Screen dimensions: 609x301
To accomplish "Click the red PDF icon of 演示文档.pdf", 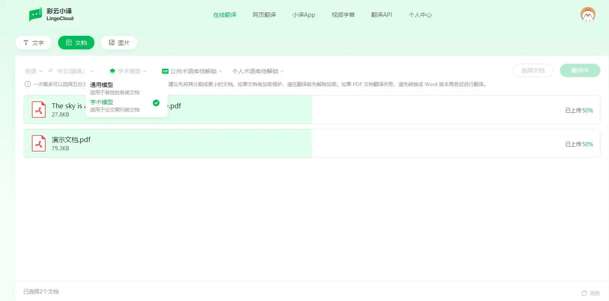I will point(39,143).
